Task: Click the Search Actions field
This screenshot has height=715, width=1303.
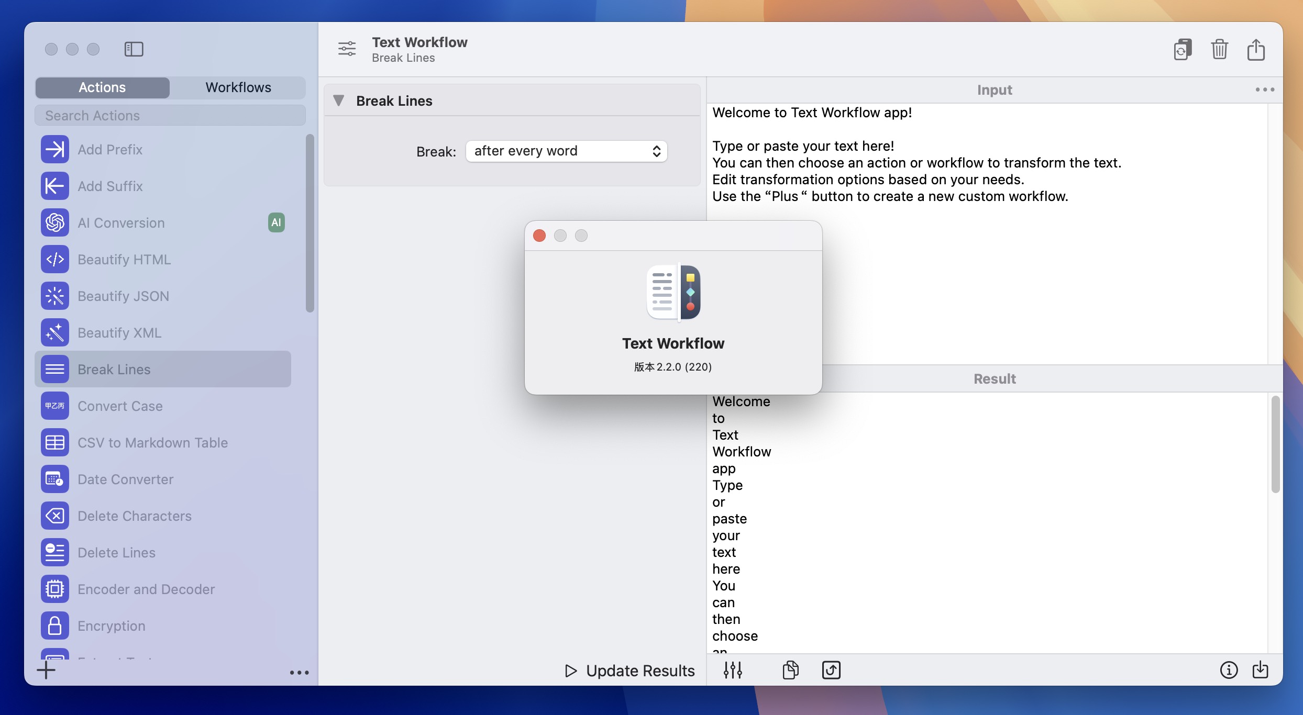Action: (170, 116)
